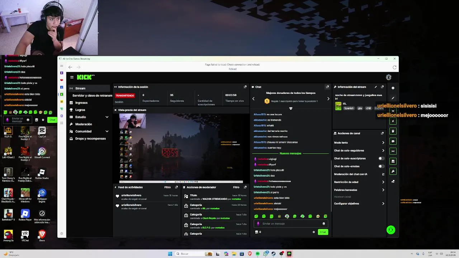This screenshot has width=459, height=258.
Task: Open Drops y recompensas sidebar item
Action: pyautogui.click(x=89, y=138)
